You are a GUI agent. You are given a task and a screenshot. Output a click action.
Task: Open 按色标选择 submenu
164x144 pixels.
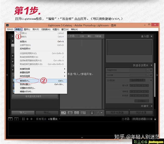pyautogui.click(x=41, y=76)
